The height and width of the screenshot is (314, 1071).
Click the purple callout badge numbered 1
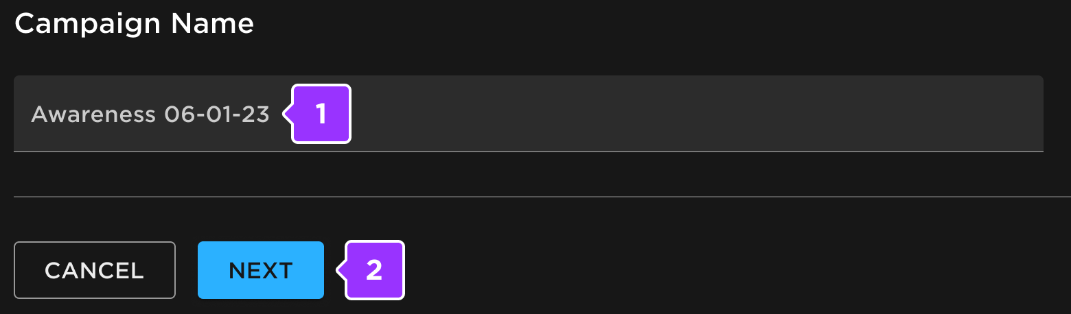coord(321,114)
